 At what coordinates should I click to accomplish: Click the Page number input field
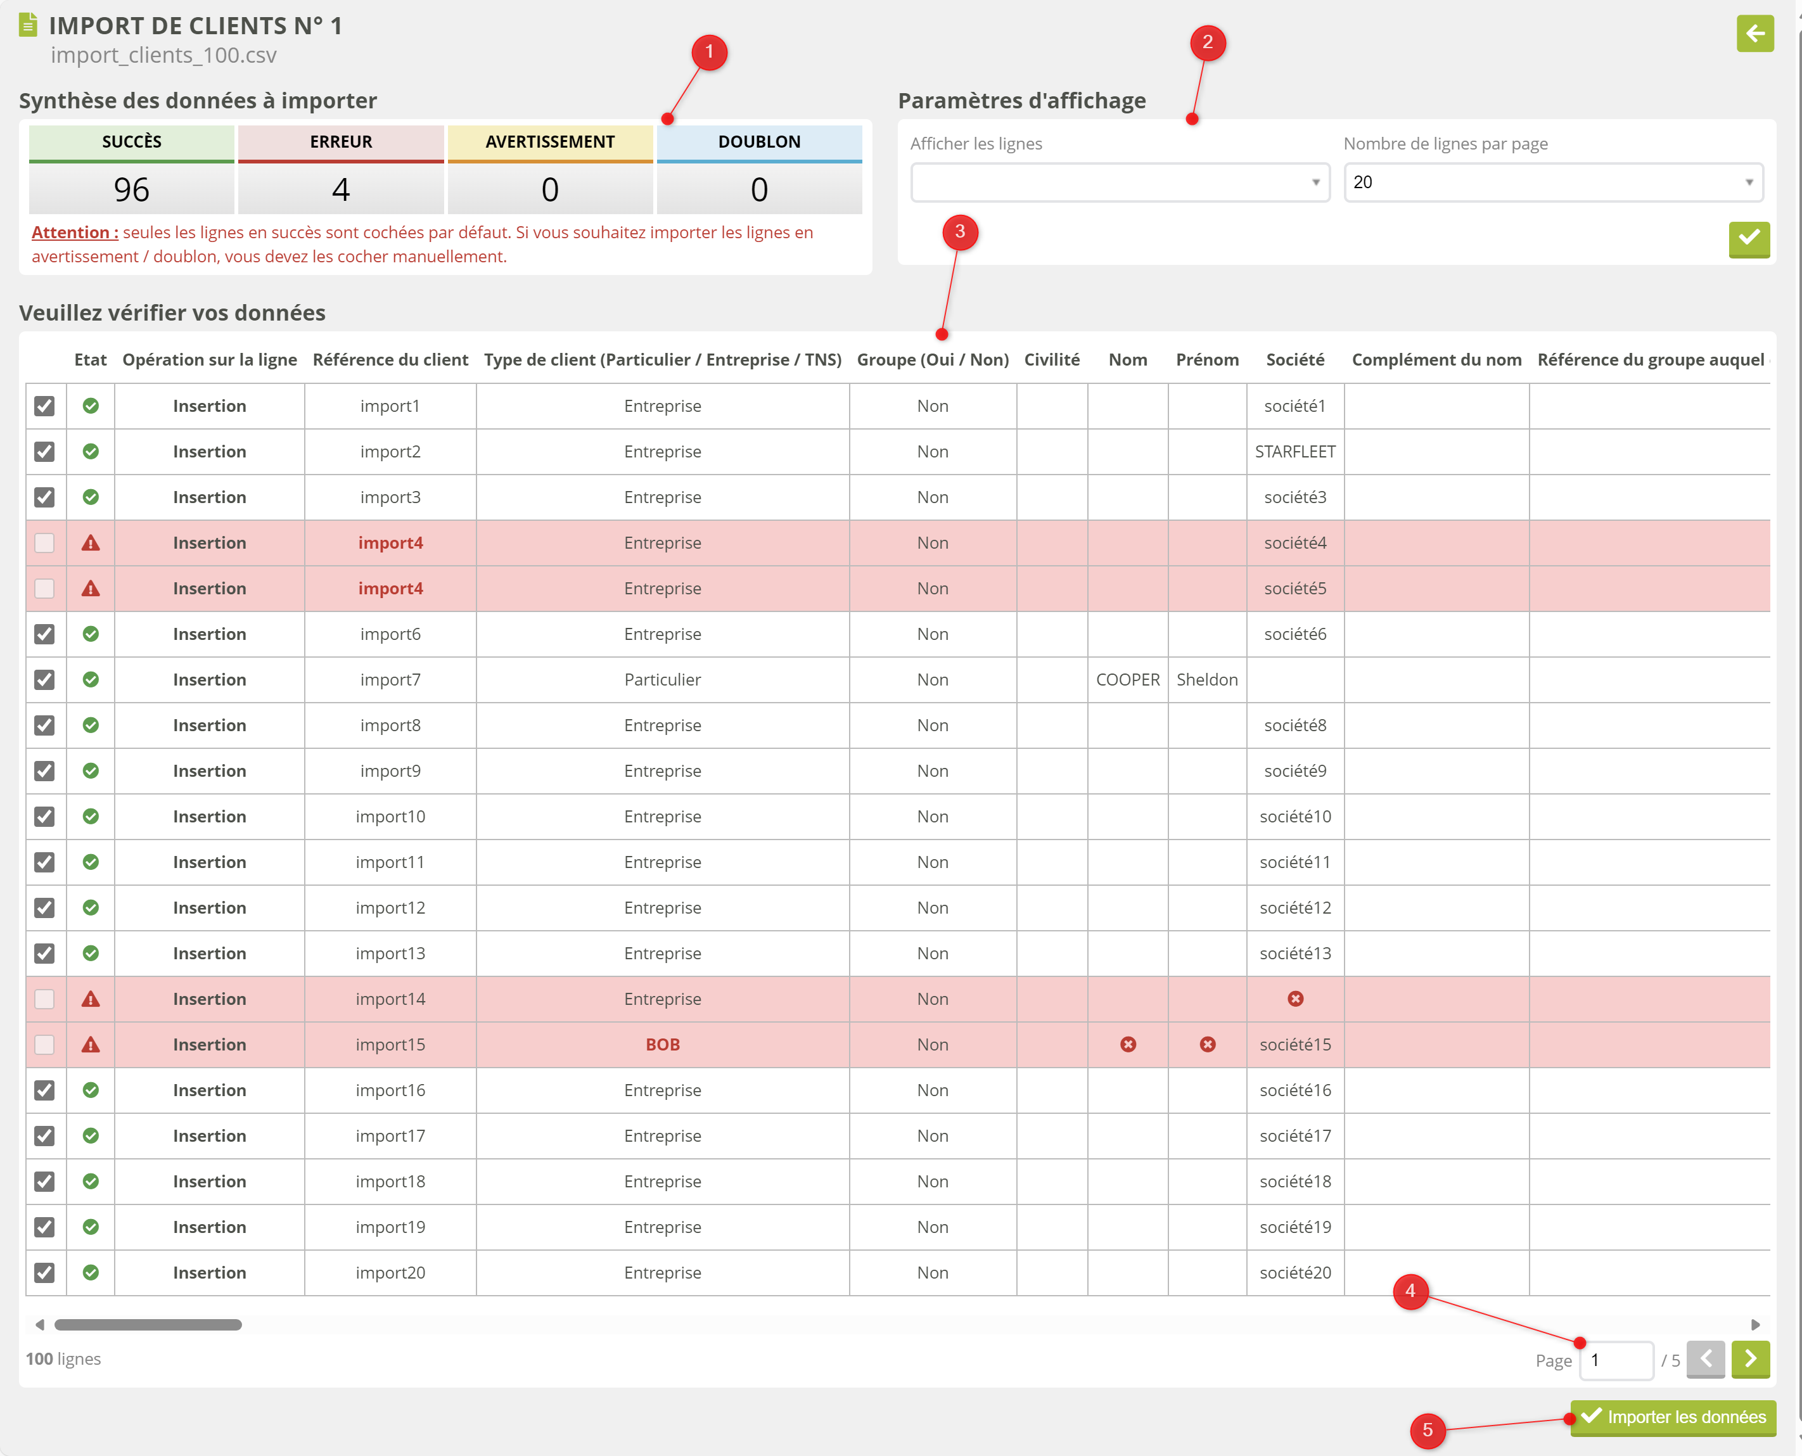pyautogui.click(x=1616, y=1360)
